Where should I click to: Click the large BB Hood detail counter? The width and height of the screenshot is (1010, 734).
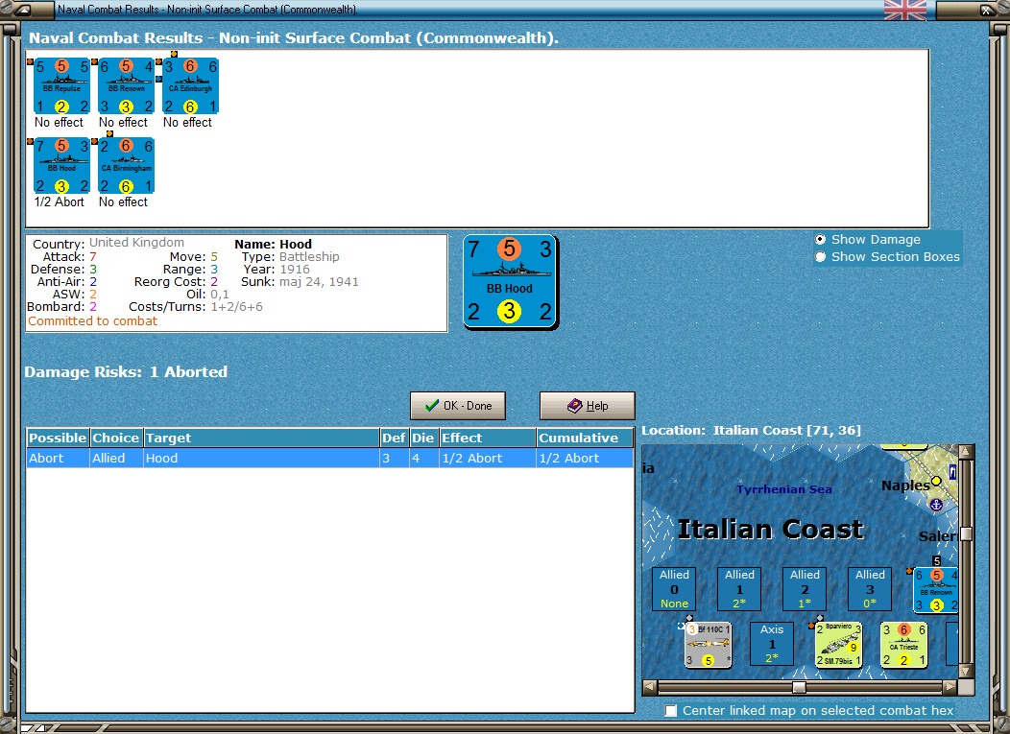coord(510,282)
